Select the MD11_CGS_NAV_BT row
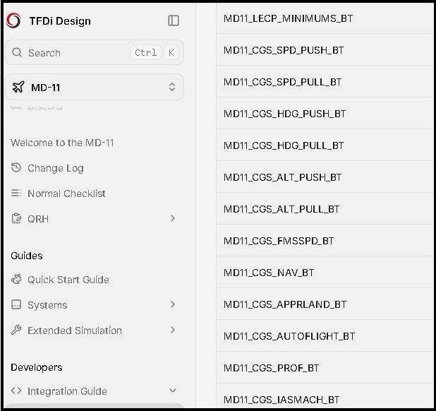436x411 pixels. tap(325, 273)
